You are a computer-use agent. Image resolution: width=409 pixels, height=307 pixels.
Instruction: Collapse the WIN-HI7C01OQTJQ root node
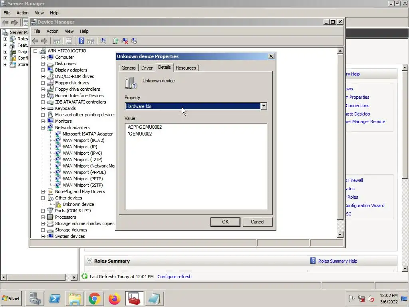pyautogui.click(x=35, y=51)
